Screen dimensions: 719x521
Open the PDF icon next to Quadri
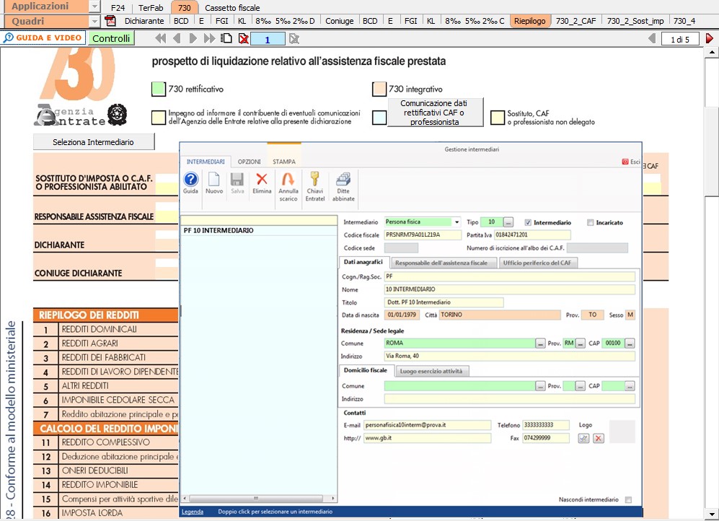(x=110, y=21)
